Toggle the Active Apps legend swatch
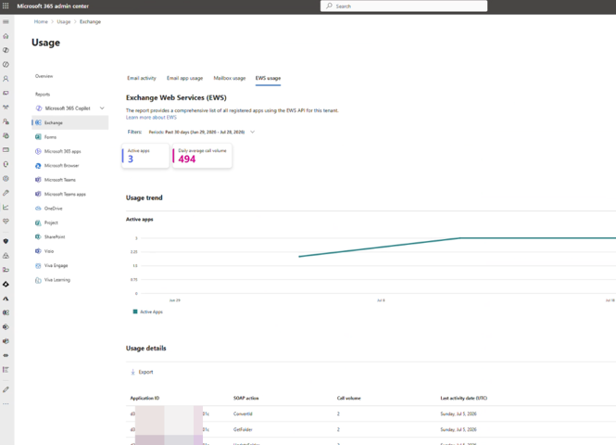The height and width of the screenshot is (445, 616). click(135, 311)
